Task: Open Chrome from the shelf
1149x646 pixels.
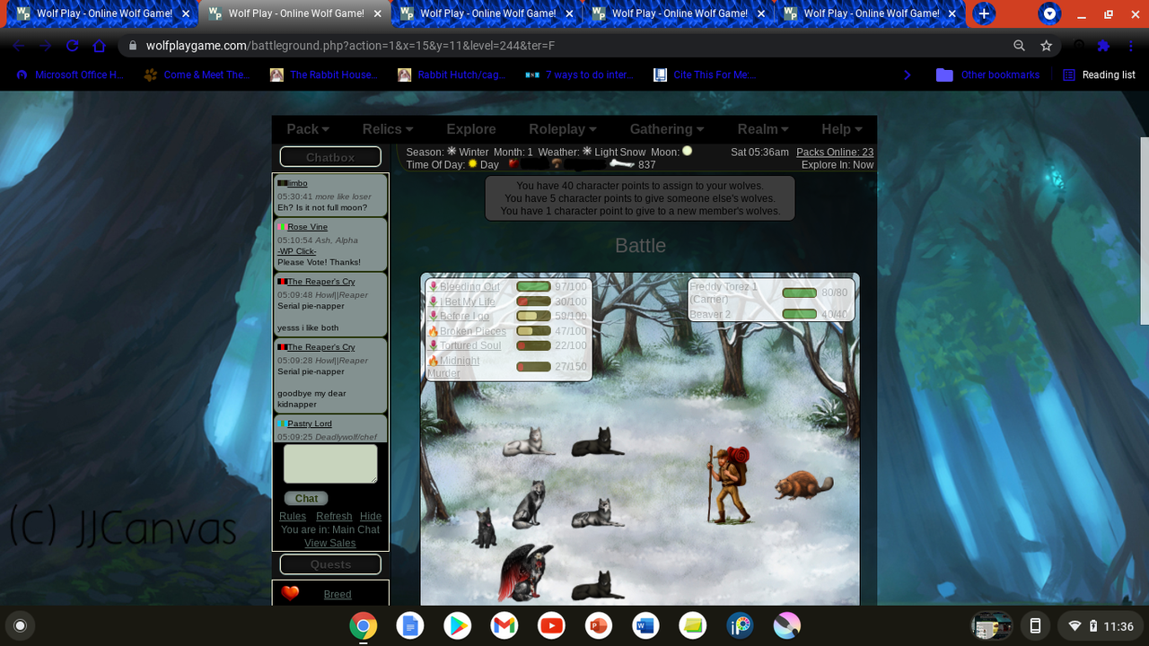Action: 364,625
